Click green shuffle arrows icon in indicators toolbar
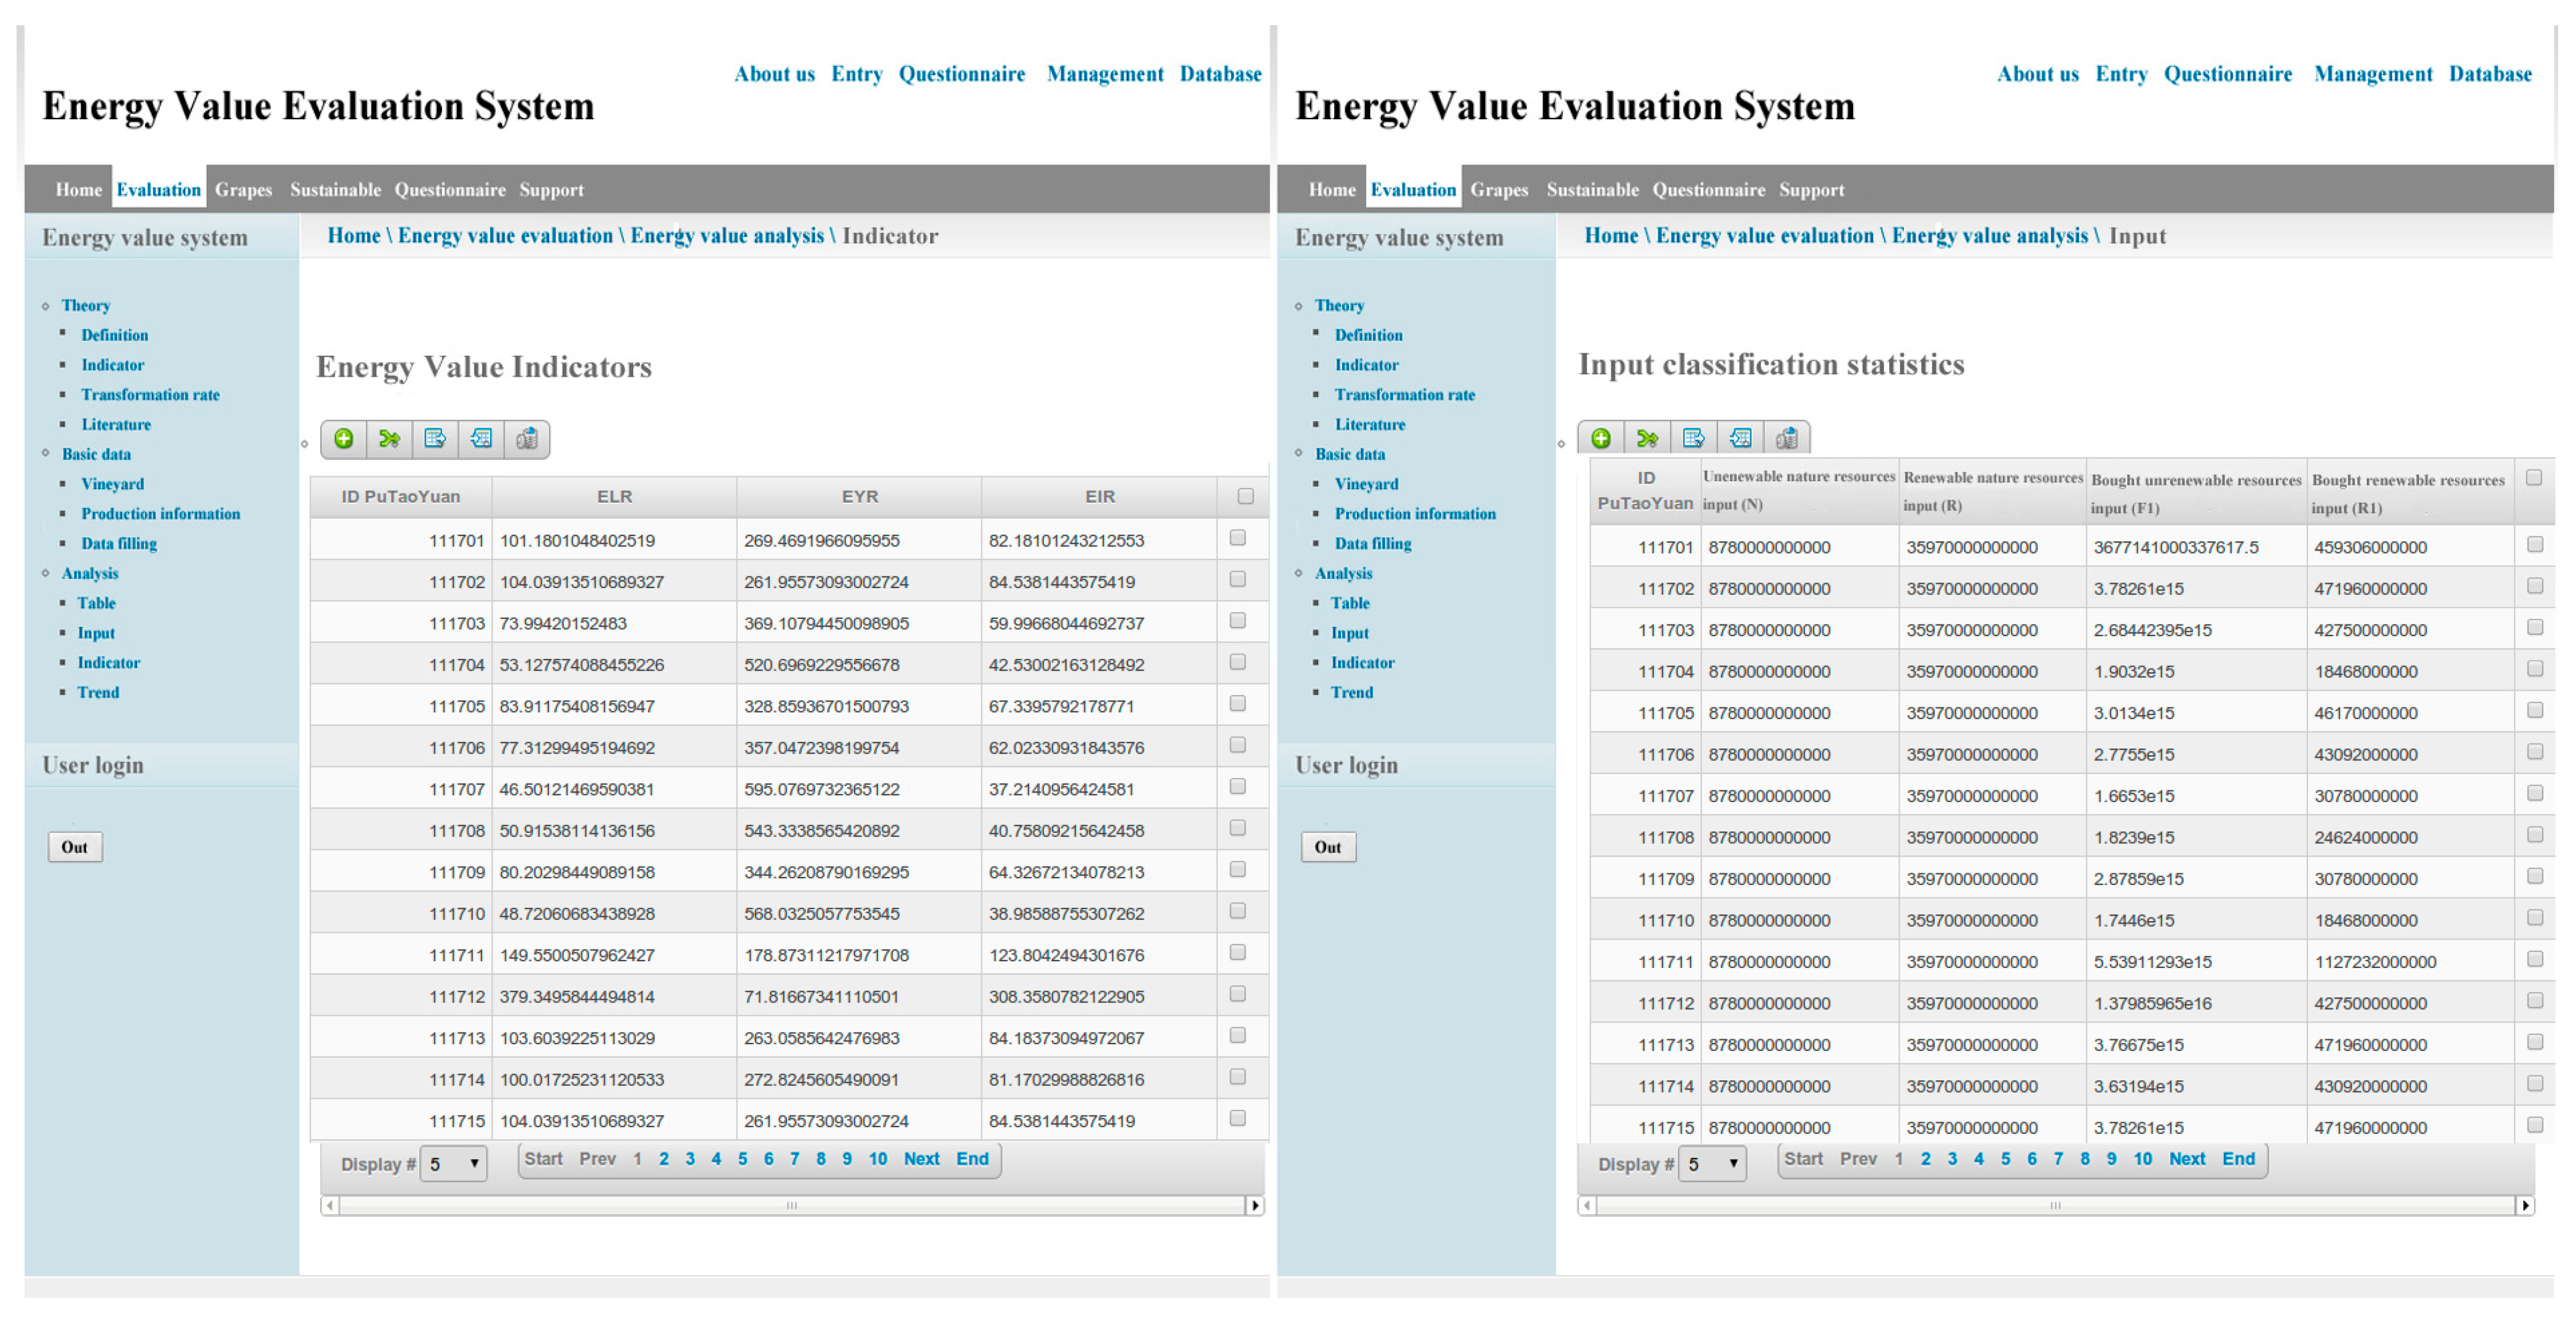This screenshot has width=2576, height=1325. [389, 439]
